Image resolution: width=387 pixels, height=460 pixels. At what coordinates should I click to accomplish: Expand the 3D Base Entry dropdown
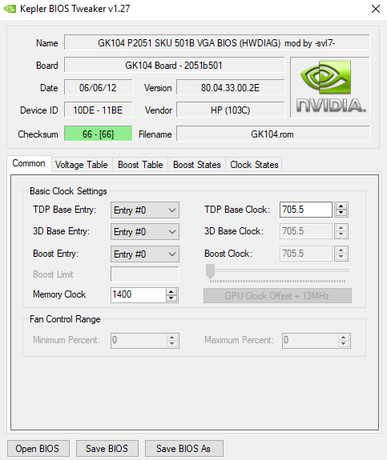tap(145, 232)
